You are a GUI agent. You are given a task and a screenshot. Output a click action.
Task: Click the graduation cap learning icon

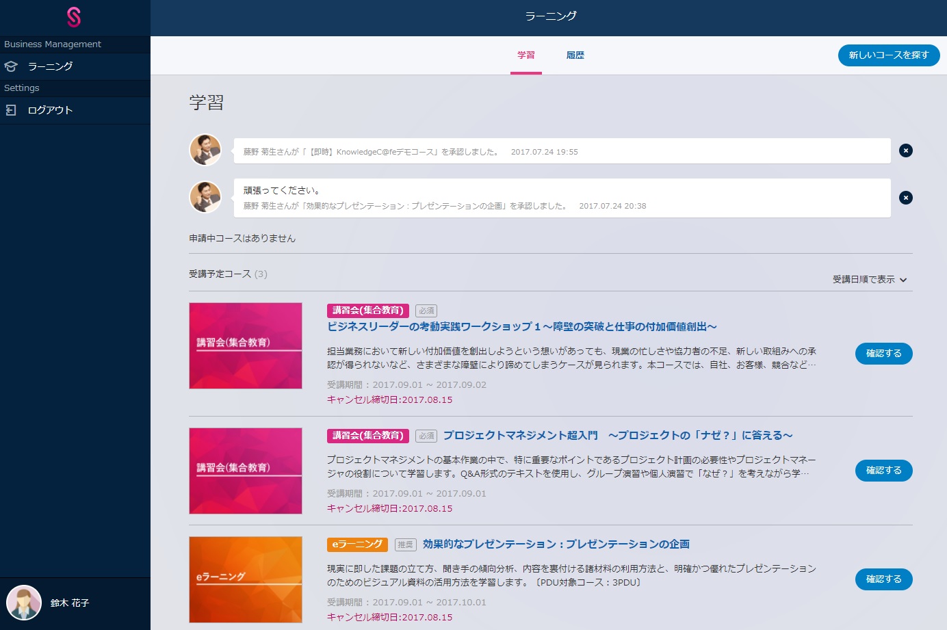click(x=11, y=66)
